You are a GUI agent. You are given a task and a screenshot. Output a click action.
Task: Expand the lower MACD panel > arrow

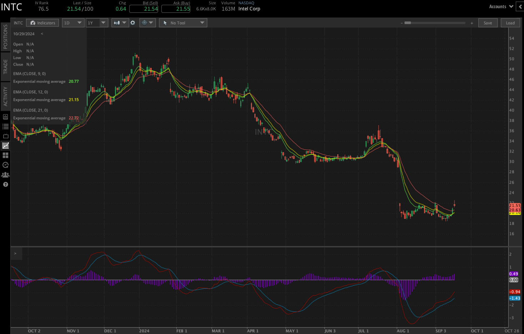(15, 253)
